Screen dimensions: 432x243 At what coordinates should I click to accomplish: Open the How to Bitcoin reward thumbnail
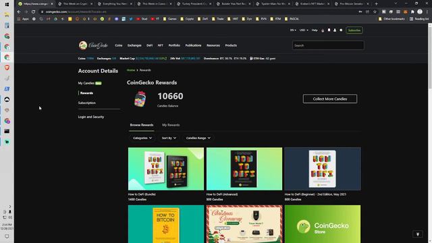pyautogui.click(x=166, y=224)
